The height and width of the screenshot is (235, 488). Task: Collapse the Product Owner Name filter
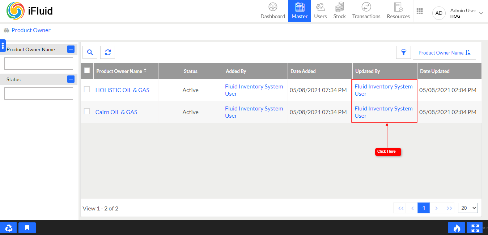(71, 49)
